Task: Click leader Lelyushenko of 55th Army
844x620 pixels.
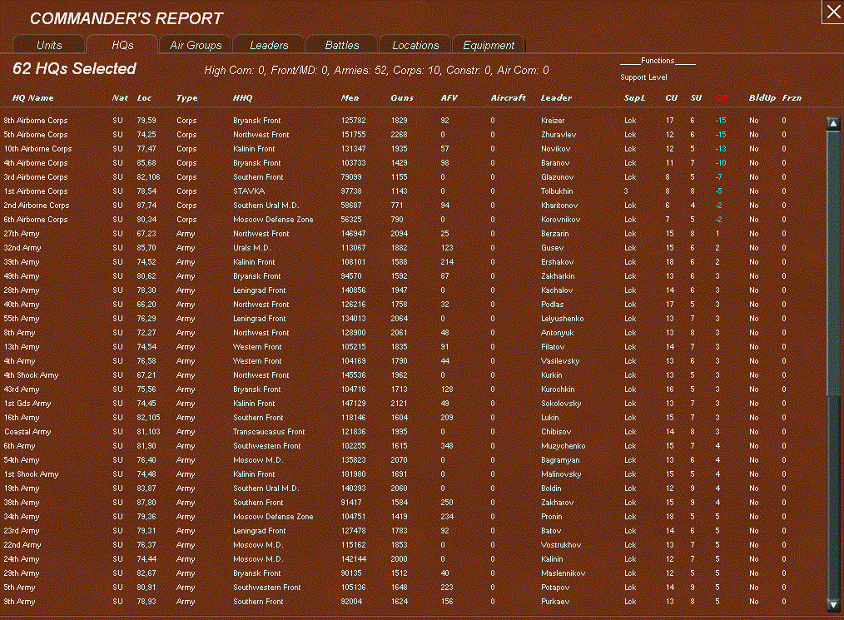Action: [562, 319]
